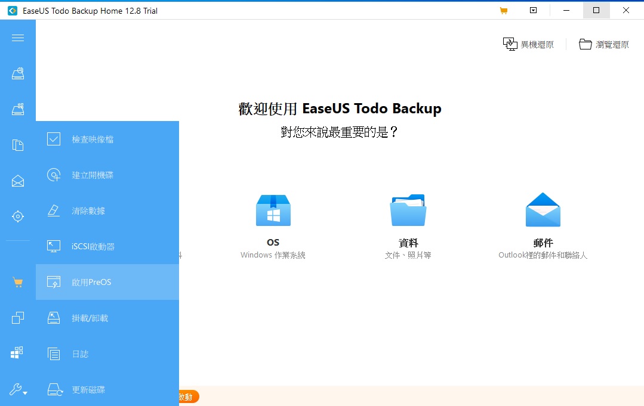This screenshot has height=406, width=644.
Task: Select 啟用PreOS menu entry
Action: click(107, 282)
